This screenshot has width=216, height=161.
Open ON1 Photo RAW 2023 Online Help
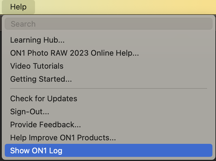[x=74, y=53]
